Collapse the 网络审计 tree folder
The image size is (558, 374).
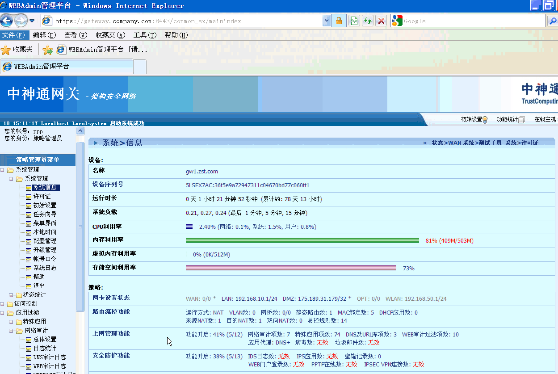coord(11,331)
